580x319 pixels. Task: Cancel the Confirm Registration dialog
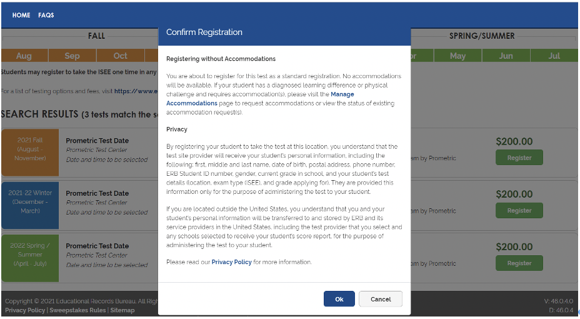point(380,299)
